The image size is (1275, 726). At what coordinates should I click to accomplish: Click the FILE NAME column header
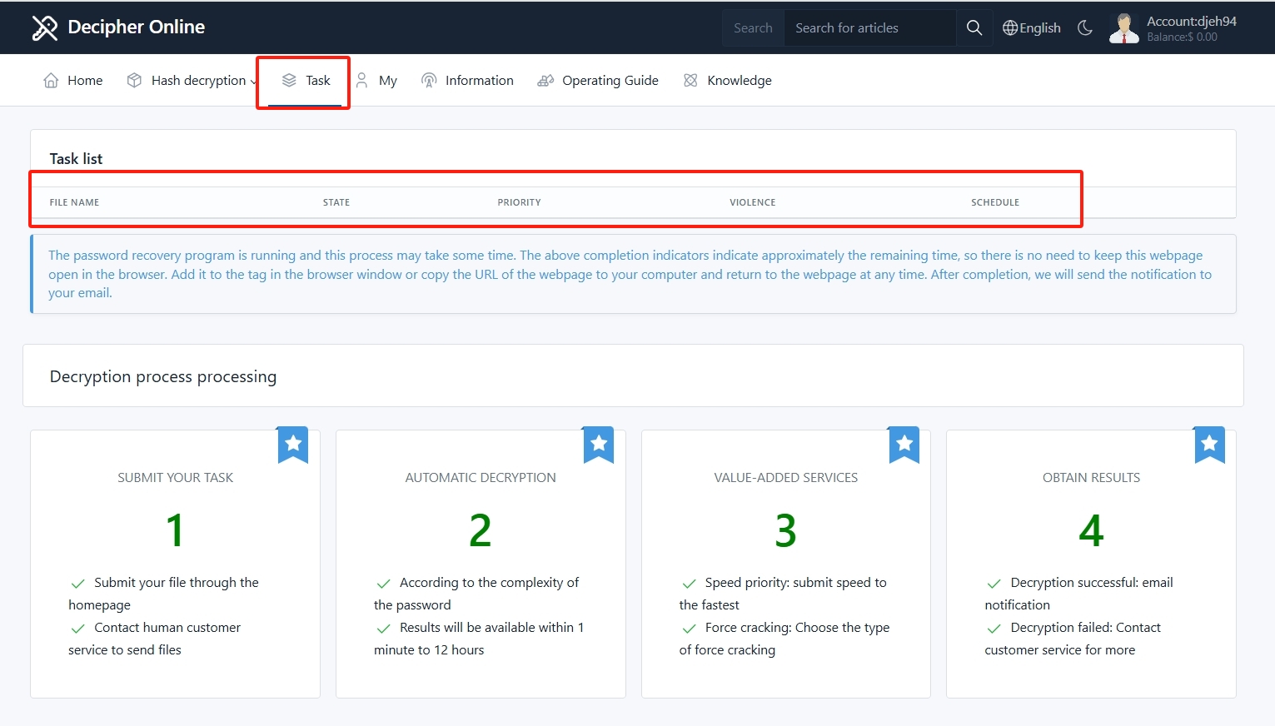coord(74,202)
